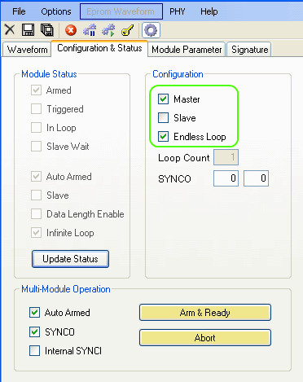The width and height of the screenshot is (303, 382).
Task: Open the Eprom Waveform menu
Action: click(x=121, y=11)
